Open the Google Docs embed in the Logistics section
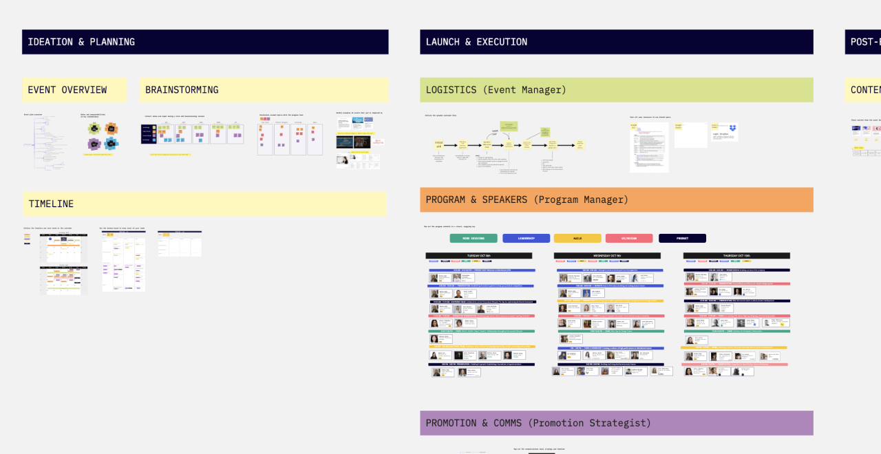 click(649, 148)
